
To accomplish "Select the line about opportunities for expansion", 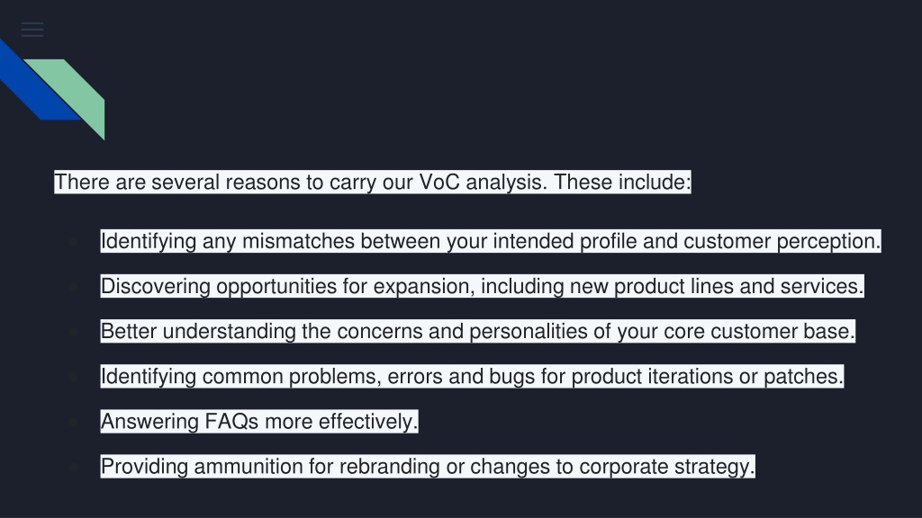I will [483, 287].
